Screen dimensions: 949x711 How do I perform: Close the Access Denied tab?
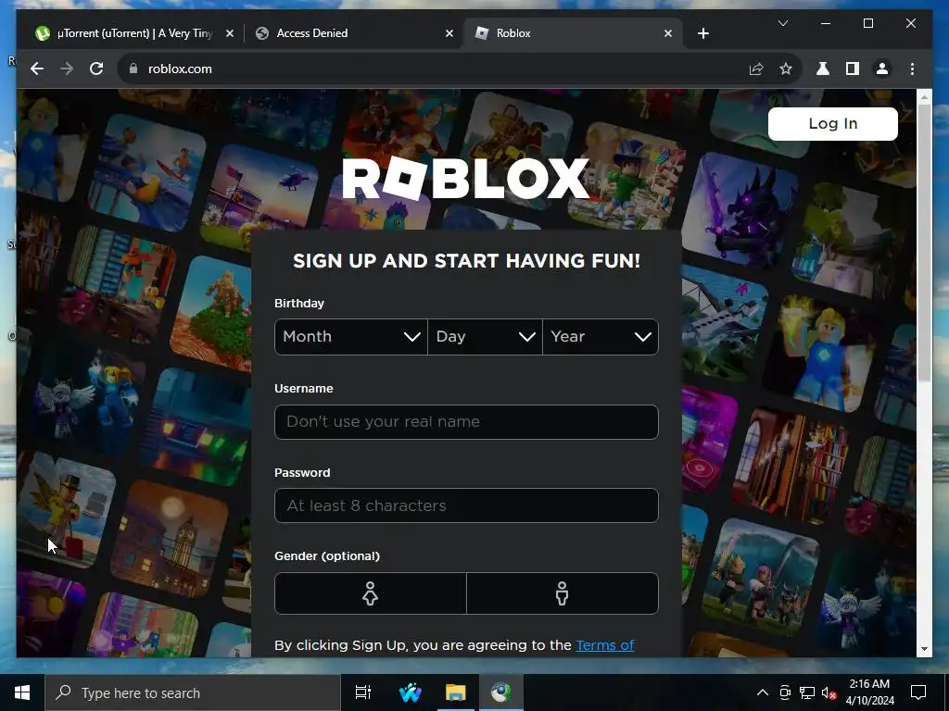449,33
